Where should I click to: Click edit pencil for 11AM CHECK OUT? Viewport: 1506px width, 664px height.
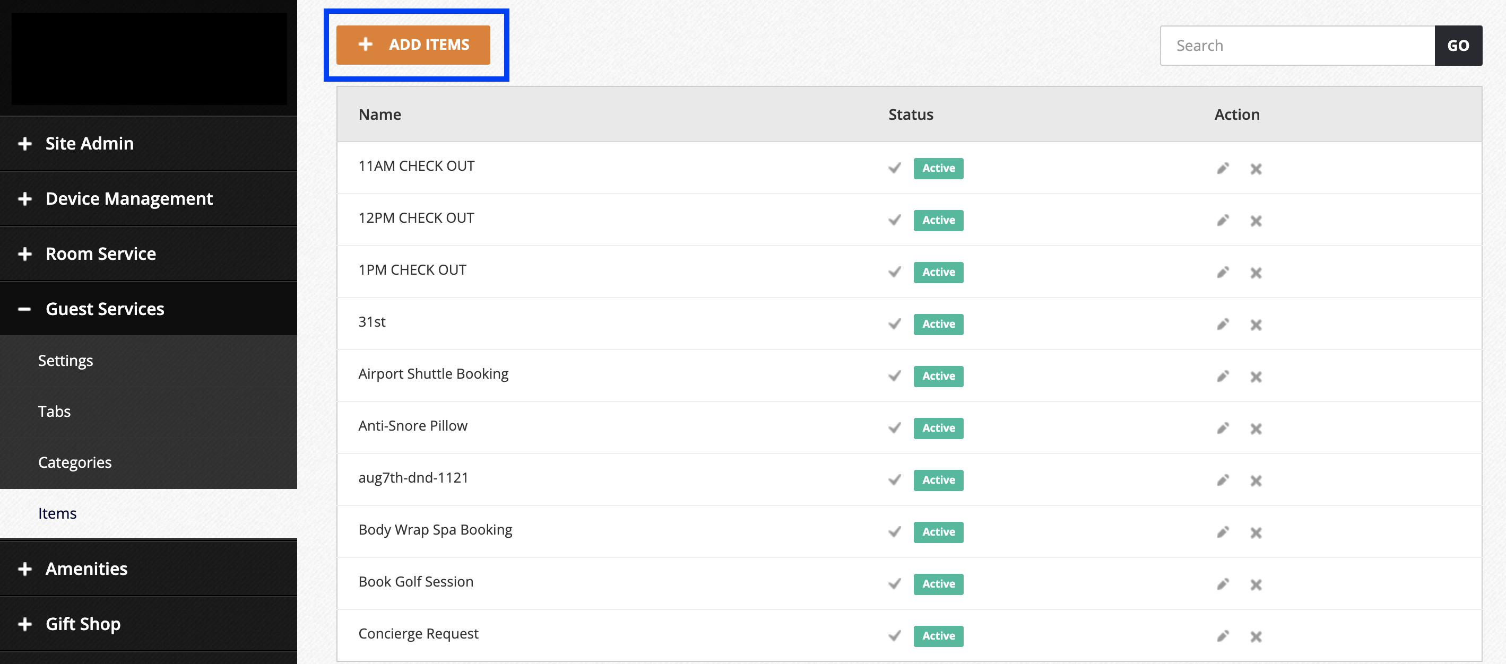[x=1223, y=169]
